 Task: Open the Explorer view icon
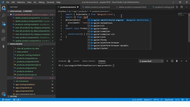click(4, 8)
